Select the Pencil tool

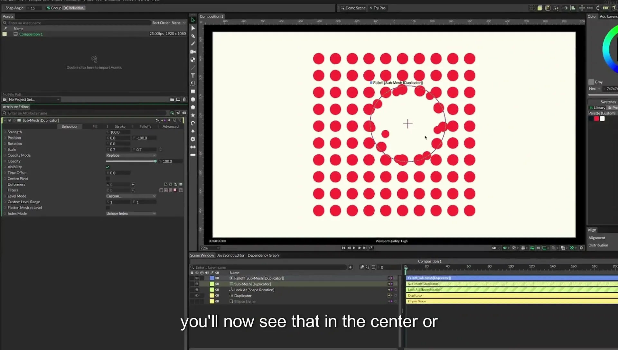tap(193, 44)
